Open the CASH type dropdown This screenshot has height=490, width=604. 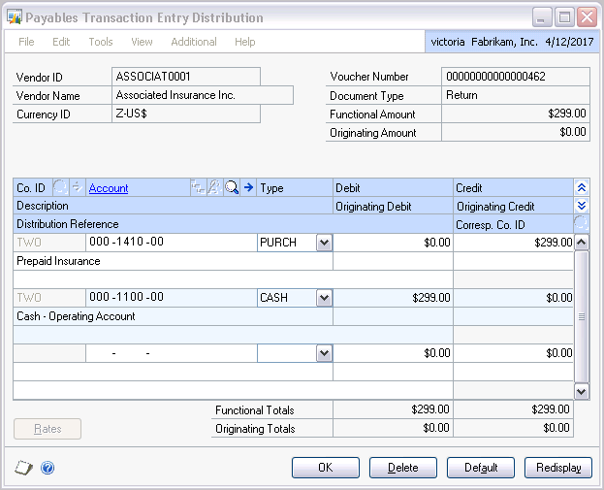324,299
